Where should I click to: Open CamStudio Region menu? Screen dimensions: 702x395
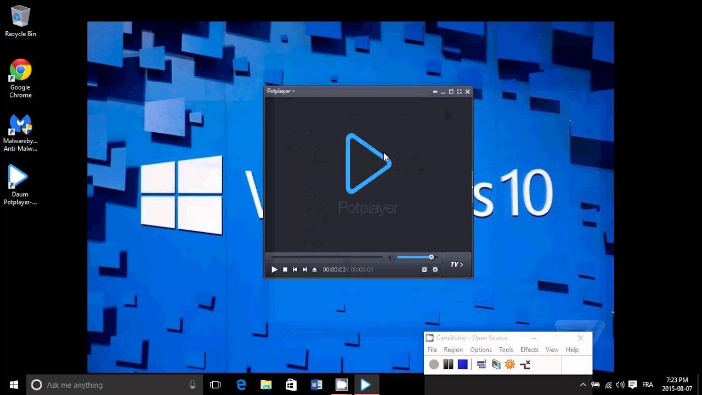(453, 349)
